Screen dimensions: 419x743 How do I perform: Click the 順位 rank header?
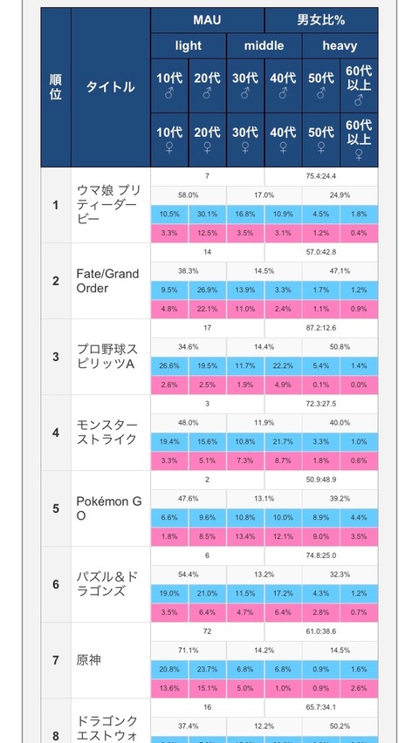point(56,87)
